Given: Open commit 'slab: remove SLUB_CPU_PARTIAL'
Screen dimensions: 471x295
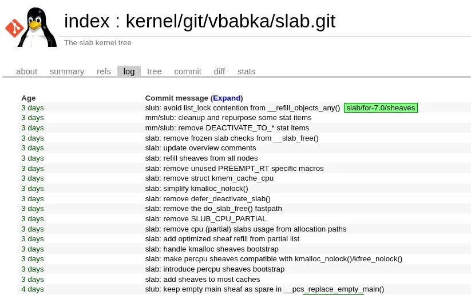Looking at the screenshot, I should [205, 219].
